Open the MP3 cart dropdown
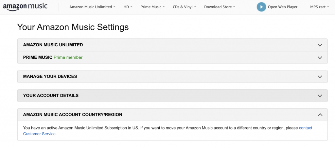This screenshot has height=148, width=335. (320, 7)
